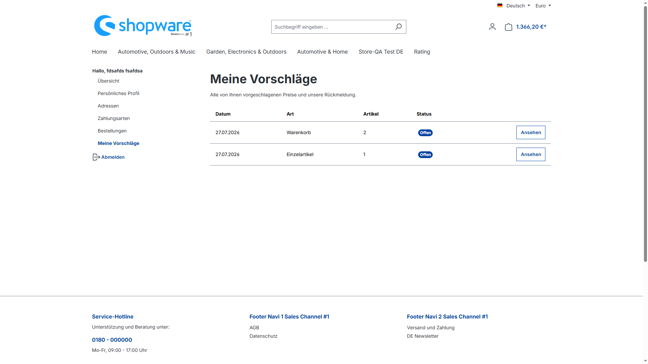Viewport: 648px width, 364px height.
Task: Open Bestellungen in account sidebar
Action: [x=112, y=131]
